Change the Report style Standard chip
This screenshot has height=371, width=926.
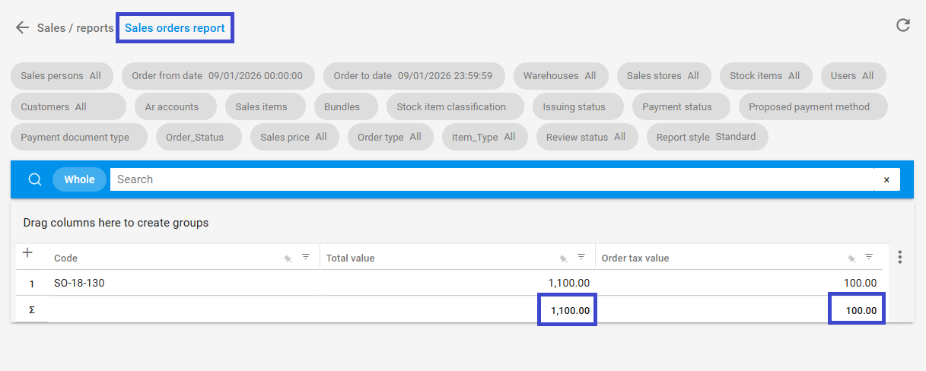(707, 137)
